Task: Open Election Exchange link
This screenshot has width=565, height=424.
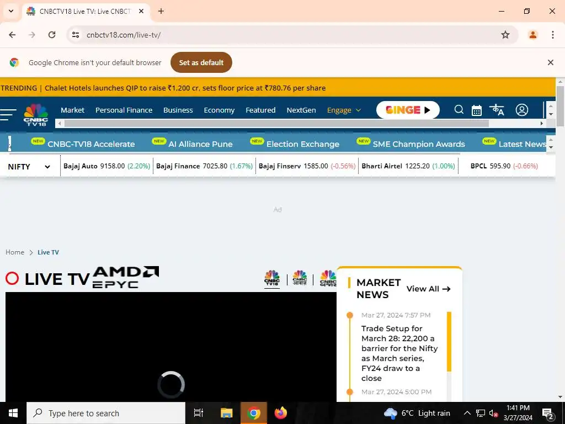Action: [x=303, y=144]
